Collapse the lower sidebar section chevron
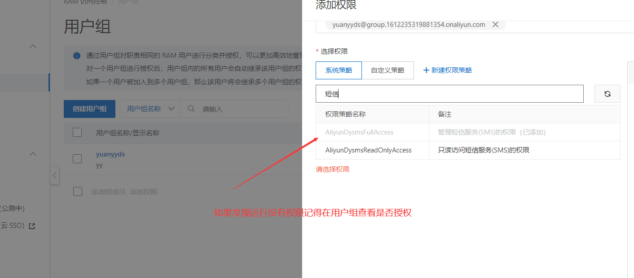This screenshot has width=634, height=278. coord(33,154)
